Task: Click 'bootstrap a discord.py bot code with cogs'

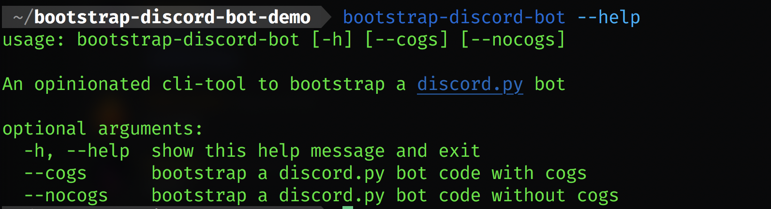Action: [x=369, y=173]
